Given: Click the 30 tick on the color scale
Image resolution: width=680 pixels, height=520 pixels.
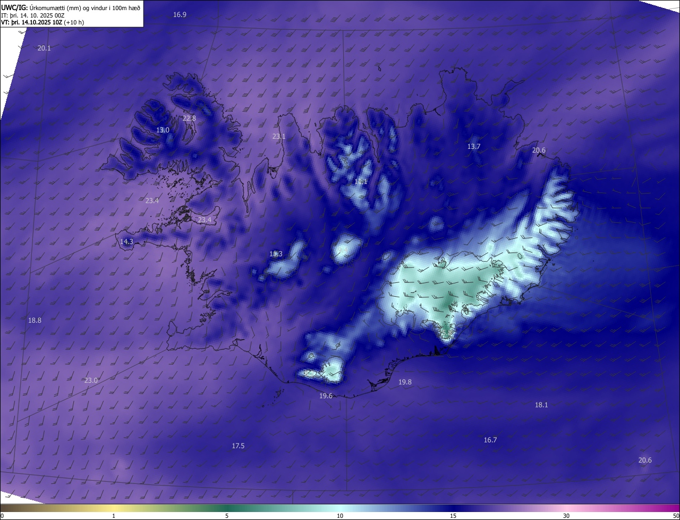Looking at the screenshot, I should coord(566,516).
